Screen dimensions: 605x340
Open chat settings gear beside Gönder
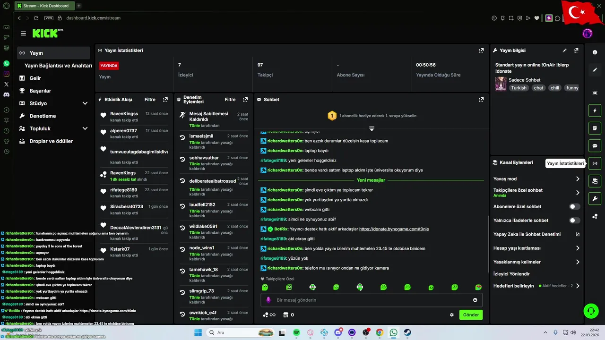(452, 315)
